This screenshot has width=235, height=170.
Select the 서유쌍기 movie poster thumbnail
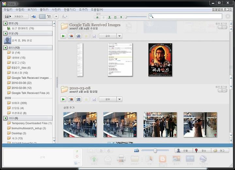160,60
